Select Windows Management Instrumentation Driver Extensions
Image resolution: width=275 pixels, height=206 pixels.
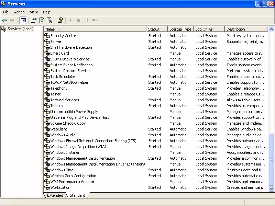tap(98, 164)
